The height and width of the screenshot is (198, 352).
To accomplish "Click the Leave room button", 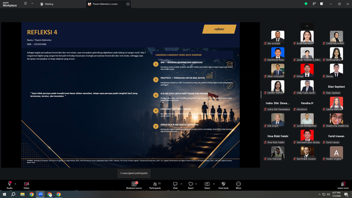I will pyautogui.click(x=343, y=185).
